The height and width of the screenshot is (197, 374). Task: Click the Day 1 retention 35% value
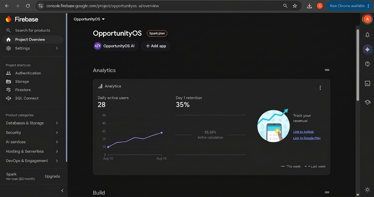pyautogui.click(x=183, y=105)
